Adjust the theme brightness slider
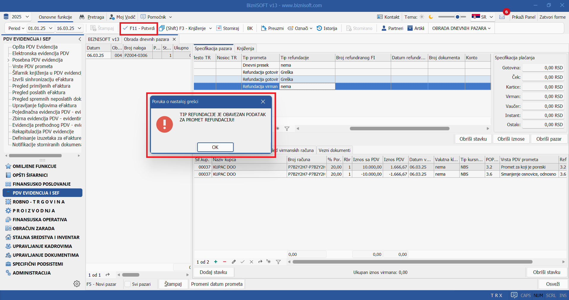The image size is (569, 300). click(457, 17)
